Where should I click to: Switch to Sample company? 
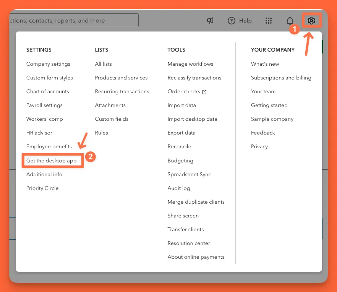[x=272, y=119]
